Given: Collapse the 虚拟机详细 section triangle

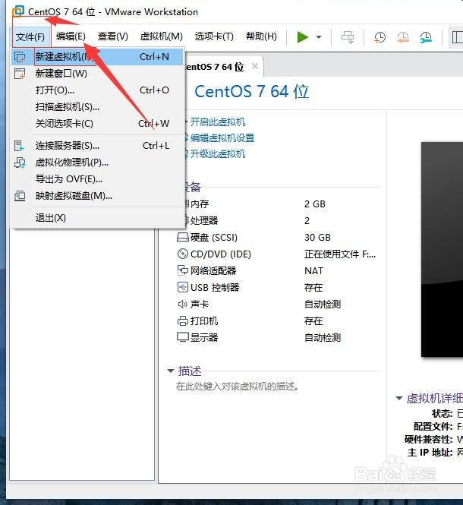Looking at the screenshot, I should [x=399, y=399].
